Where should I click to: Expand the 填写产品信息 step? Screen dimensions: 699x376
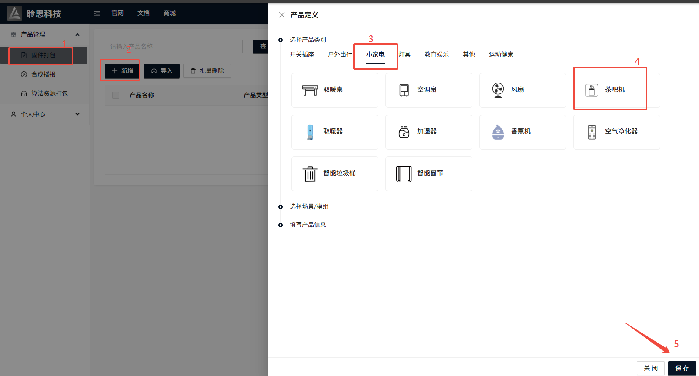pos(308,225)
